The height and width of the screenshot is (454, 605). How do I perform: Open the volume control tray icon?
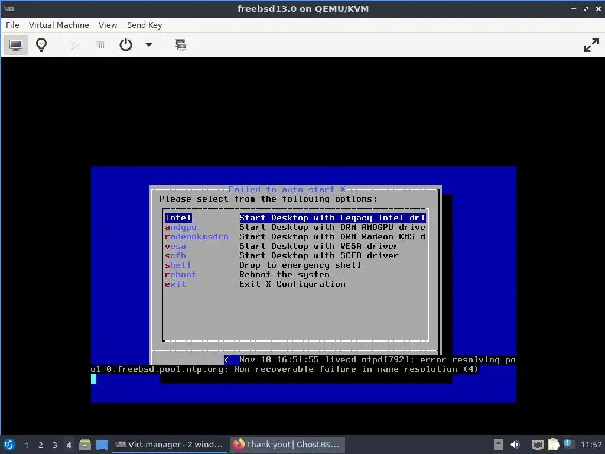tap(515, 445)
